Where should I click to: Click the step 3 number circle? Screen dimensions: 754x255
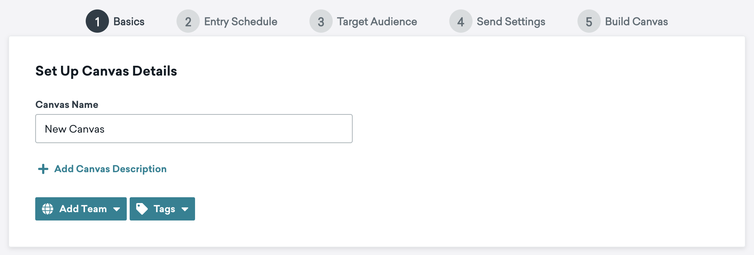[x=321, y=21]
